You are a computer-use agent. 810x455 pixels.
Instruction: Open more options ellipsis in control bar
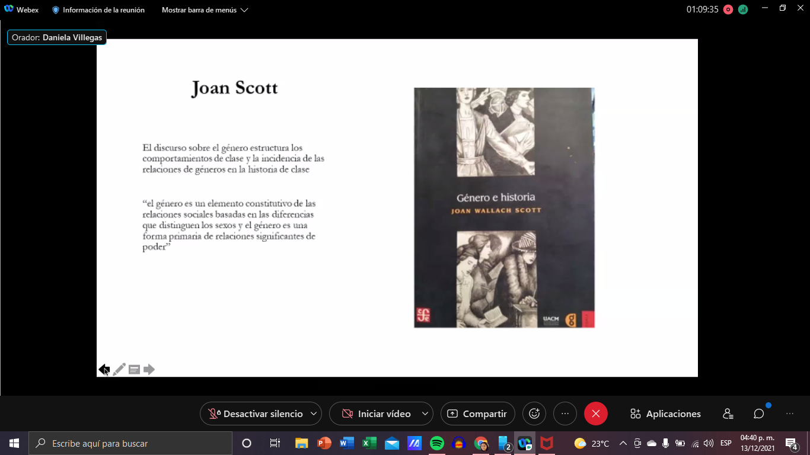[565, 414]
